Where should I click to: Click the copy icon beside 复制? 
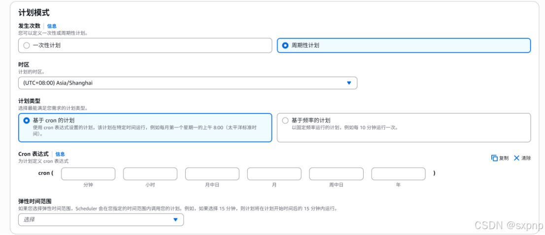pos(494,158)
